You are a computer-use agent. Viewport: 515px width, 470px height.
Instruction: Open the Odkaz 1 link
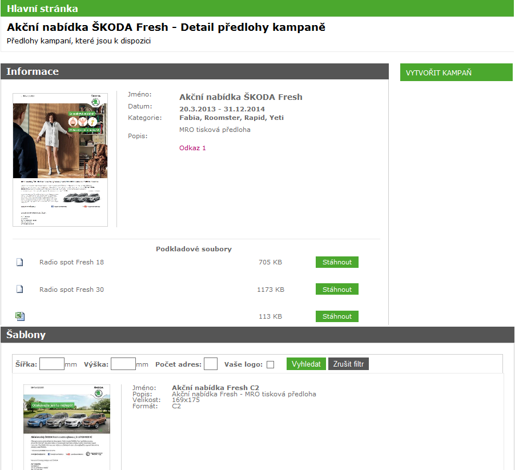192,148
